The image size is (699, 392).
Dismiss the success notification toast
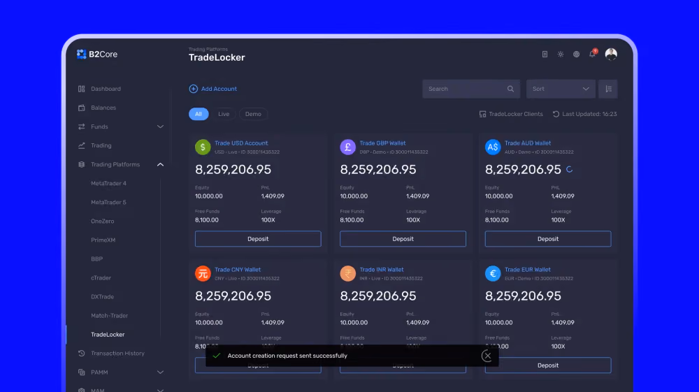[487, 356]
